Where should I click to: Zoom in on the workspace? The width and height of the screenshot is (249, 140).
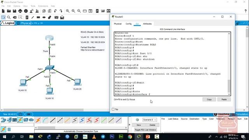68,11
